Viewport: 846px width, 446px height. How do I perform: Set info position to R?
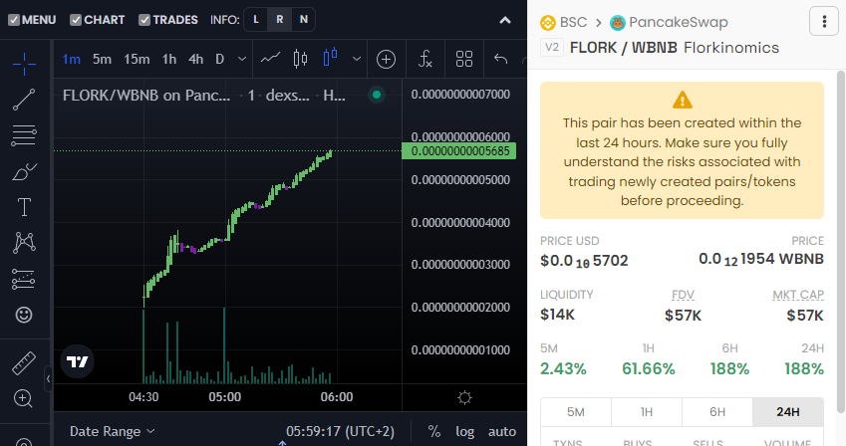coord(279,20)
